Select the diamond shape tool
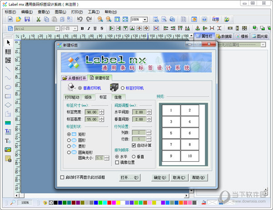 pos(8,105)
